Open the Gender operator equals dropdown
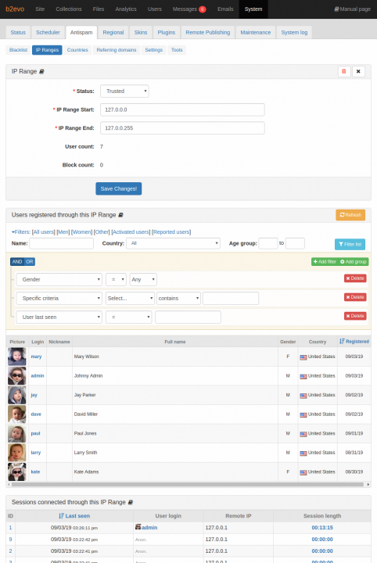This screenshot has height=563, width=377. click(x=116, y=279)
